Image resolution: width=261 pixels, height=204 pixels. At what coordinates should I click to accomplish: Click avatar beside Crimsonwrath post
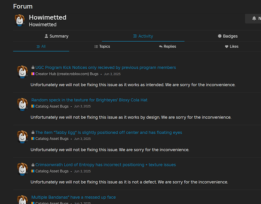point(22,169)
